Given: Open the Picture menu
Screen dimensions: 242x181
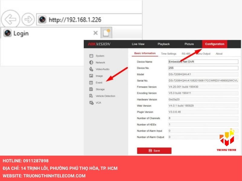Looking at the screenshot, I should [189, 44].
